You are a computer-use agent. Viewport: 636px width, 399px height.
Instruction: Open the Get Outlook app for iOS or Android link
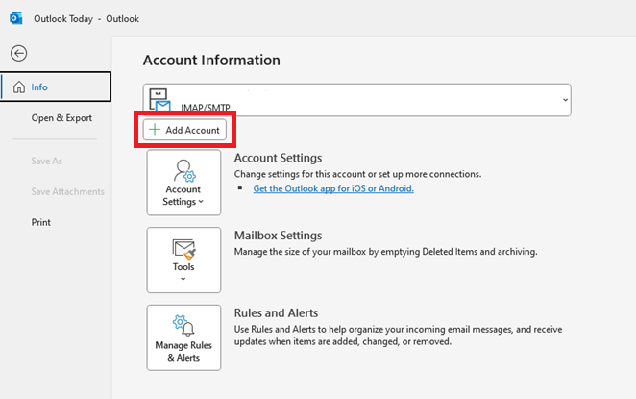pyautogui.click(x=333, y=188)
